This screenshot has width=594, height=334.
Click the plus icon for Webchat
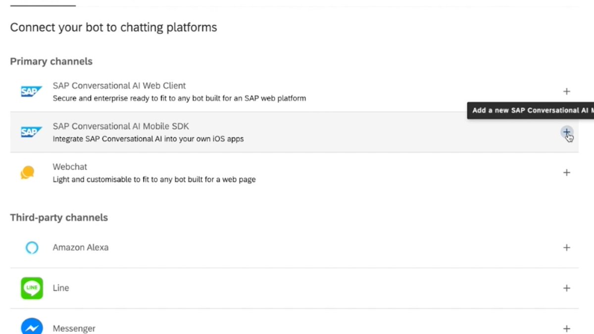pyautogui.click(x=567, y=172)
